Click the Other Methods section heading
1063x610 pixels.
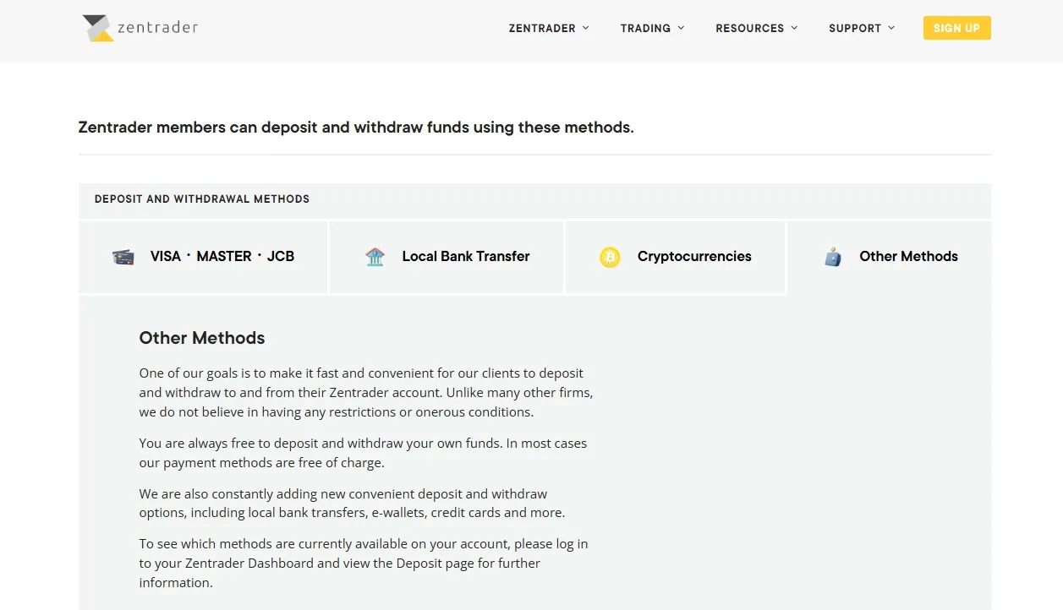(x=202, y=338)
